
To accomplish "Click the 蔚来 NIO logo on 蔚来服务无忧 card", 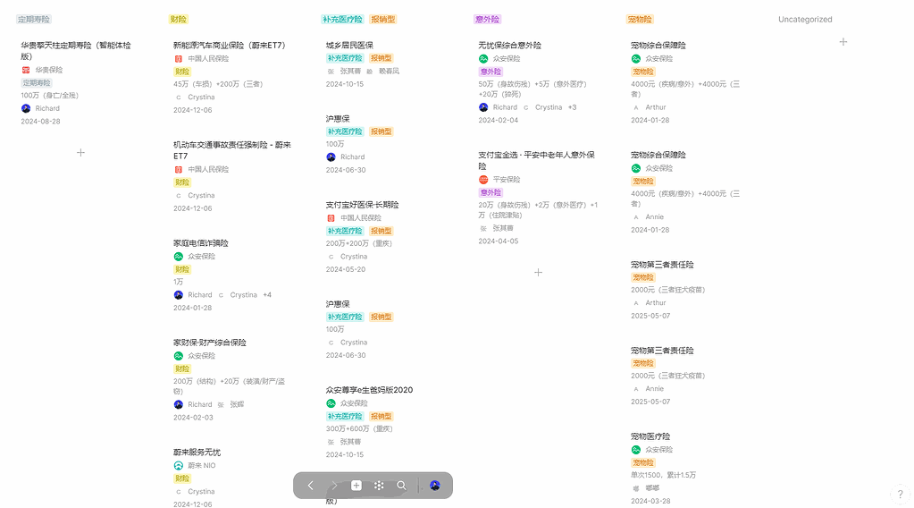I will (179, 465).
